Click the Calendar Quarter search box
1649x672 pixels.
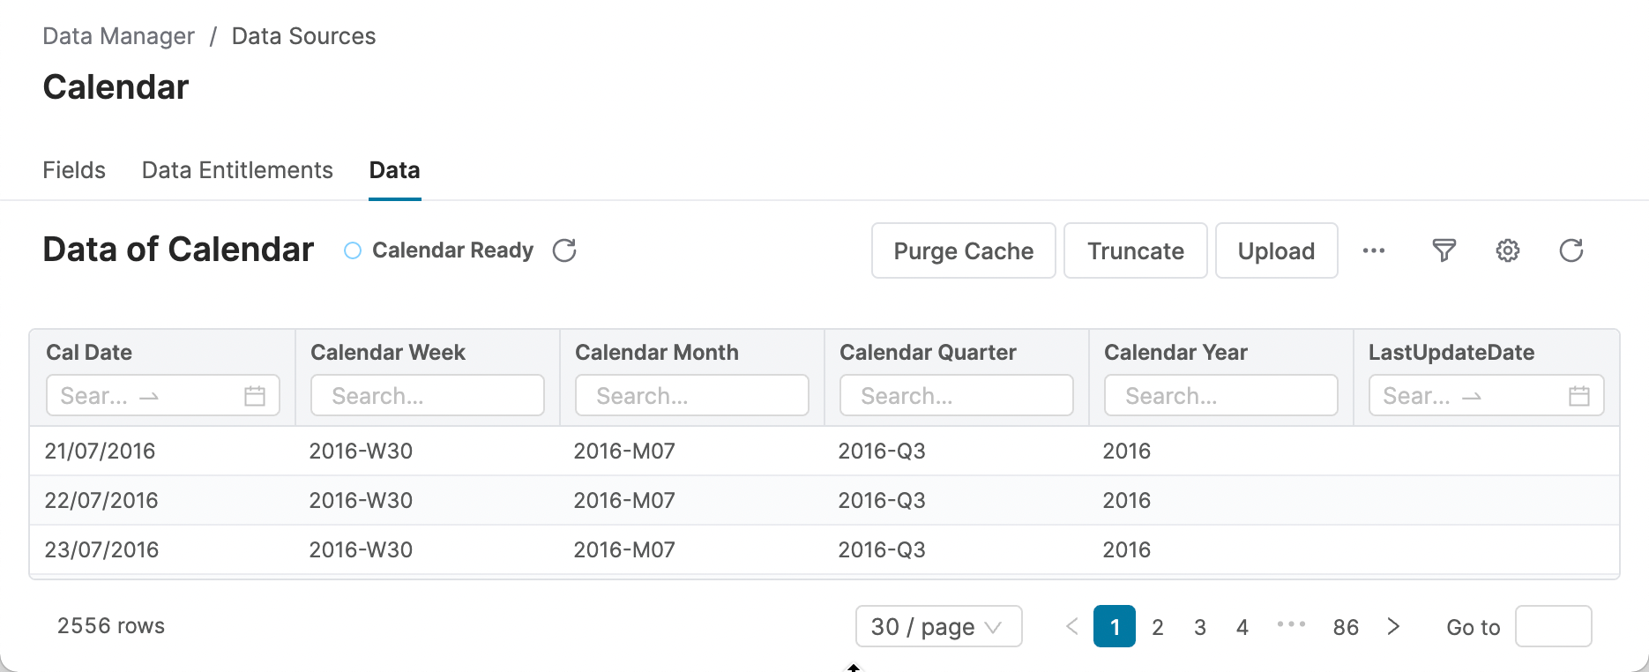point(957,396)
